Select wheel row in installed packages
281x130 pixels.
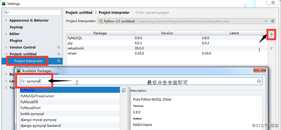click(x=167, y=53)
